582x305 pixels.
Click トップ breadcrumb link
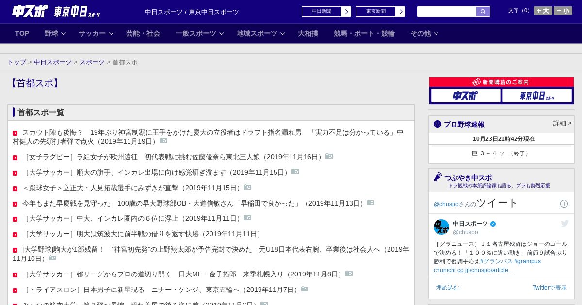(17, 62)
